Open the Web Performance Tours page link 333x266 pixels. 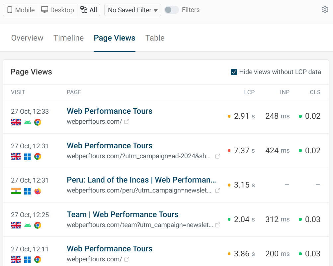pyautogui.click(x=110, y=111)
